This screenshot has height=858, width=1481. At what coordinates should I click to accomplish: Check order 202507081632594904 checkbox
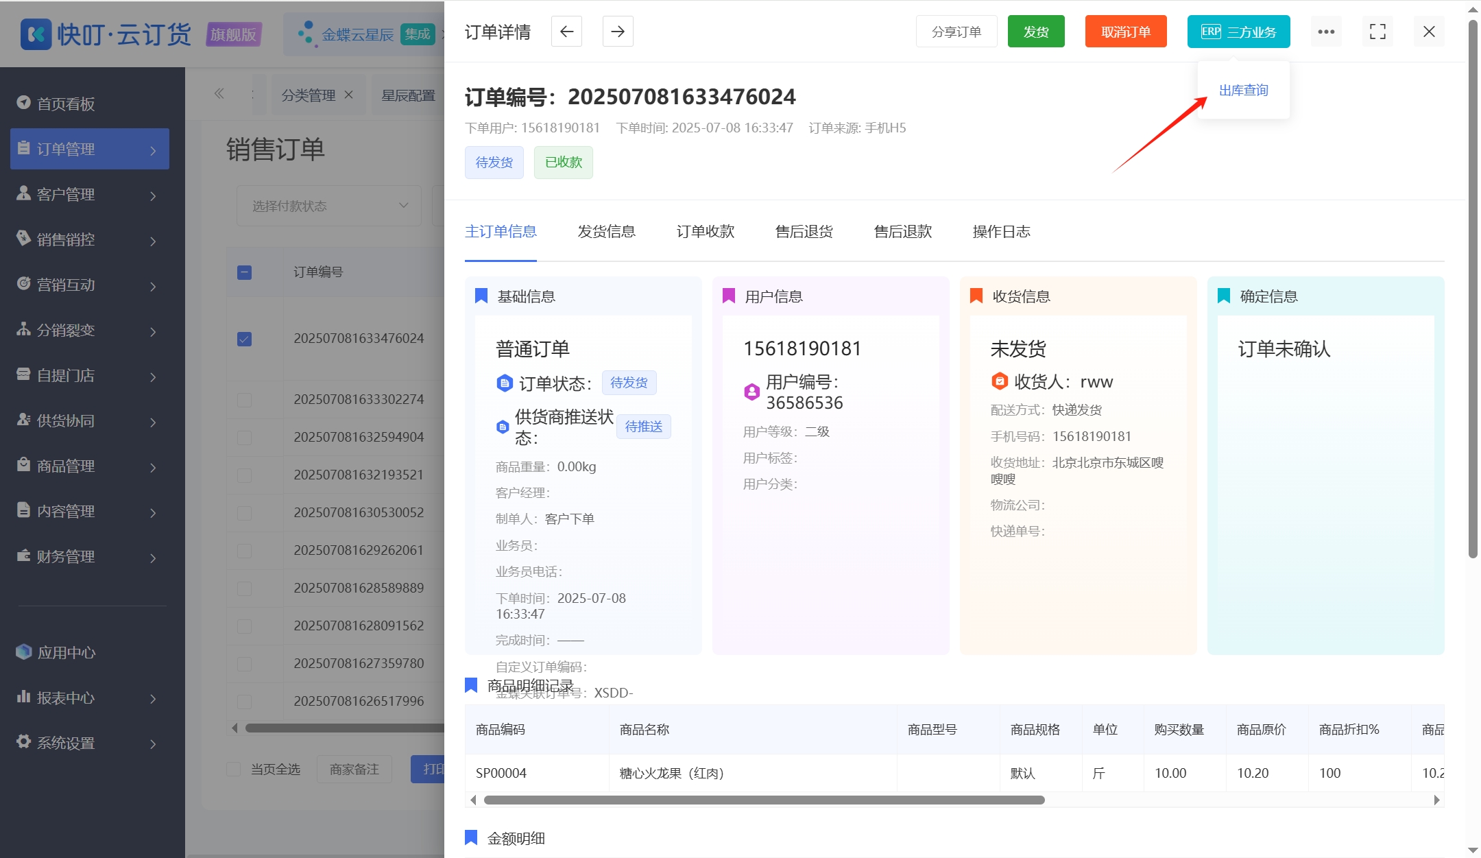pyautogui.click(x=244, y=438)
